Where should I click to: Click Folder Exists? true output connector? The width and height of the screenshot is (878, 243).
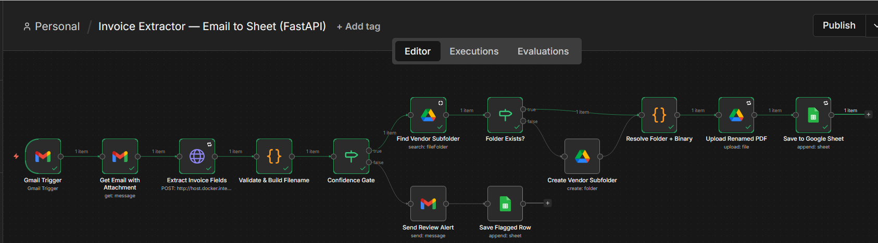(x=523, y=109)
